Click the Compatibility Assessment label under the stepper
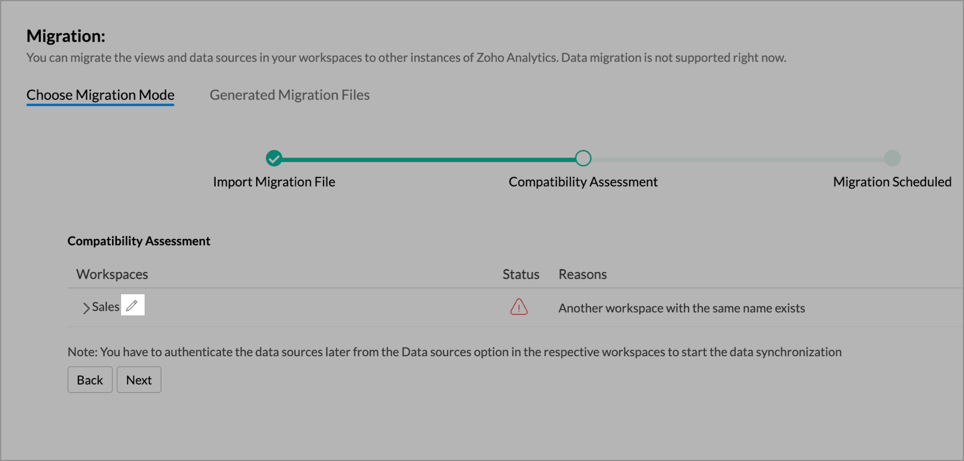Image resolution: width=964 pixels, height=461 pixels. [583, 182]
